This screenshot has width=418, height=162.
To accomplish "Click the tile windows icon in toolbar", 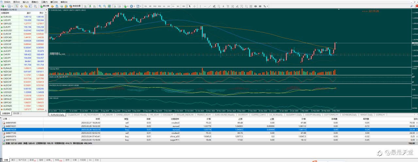I will (109, 6).
